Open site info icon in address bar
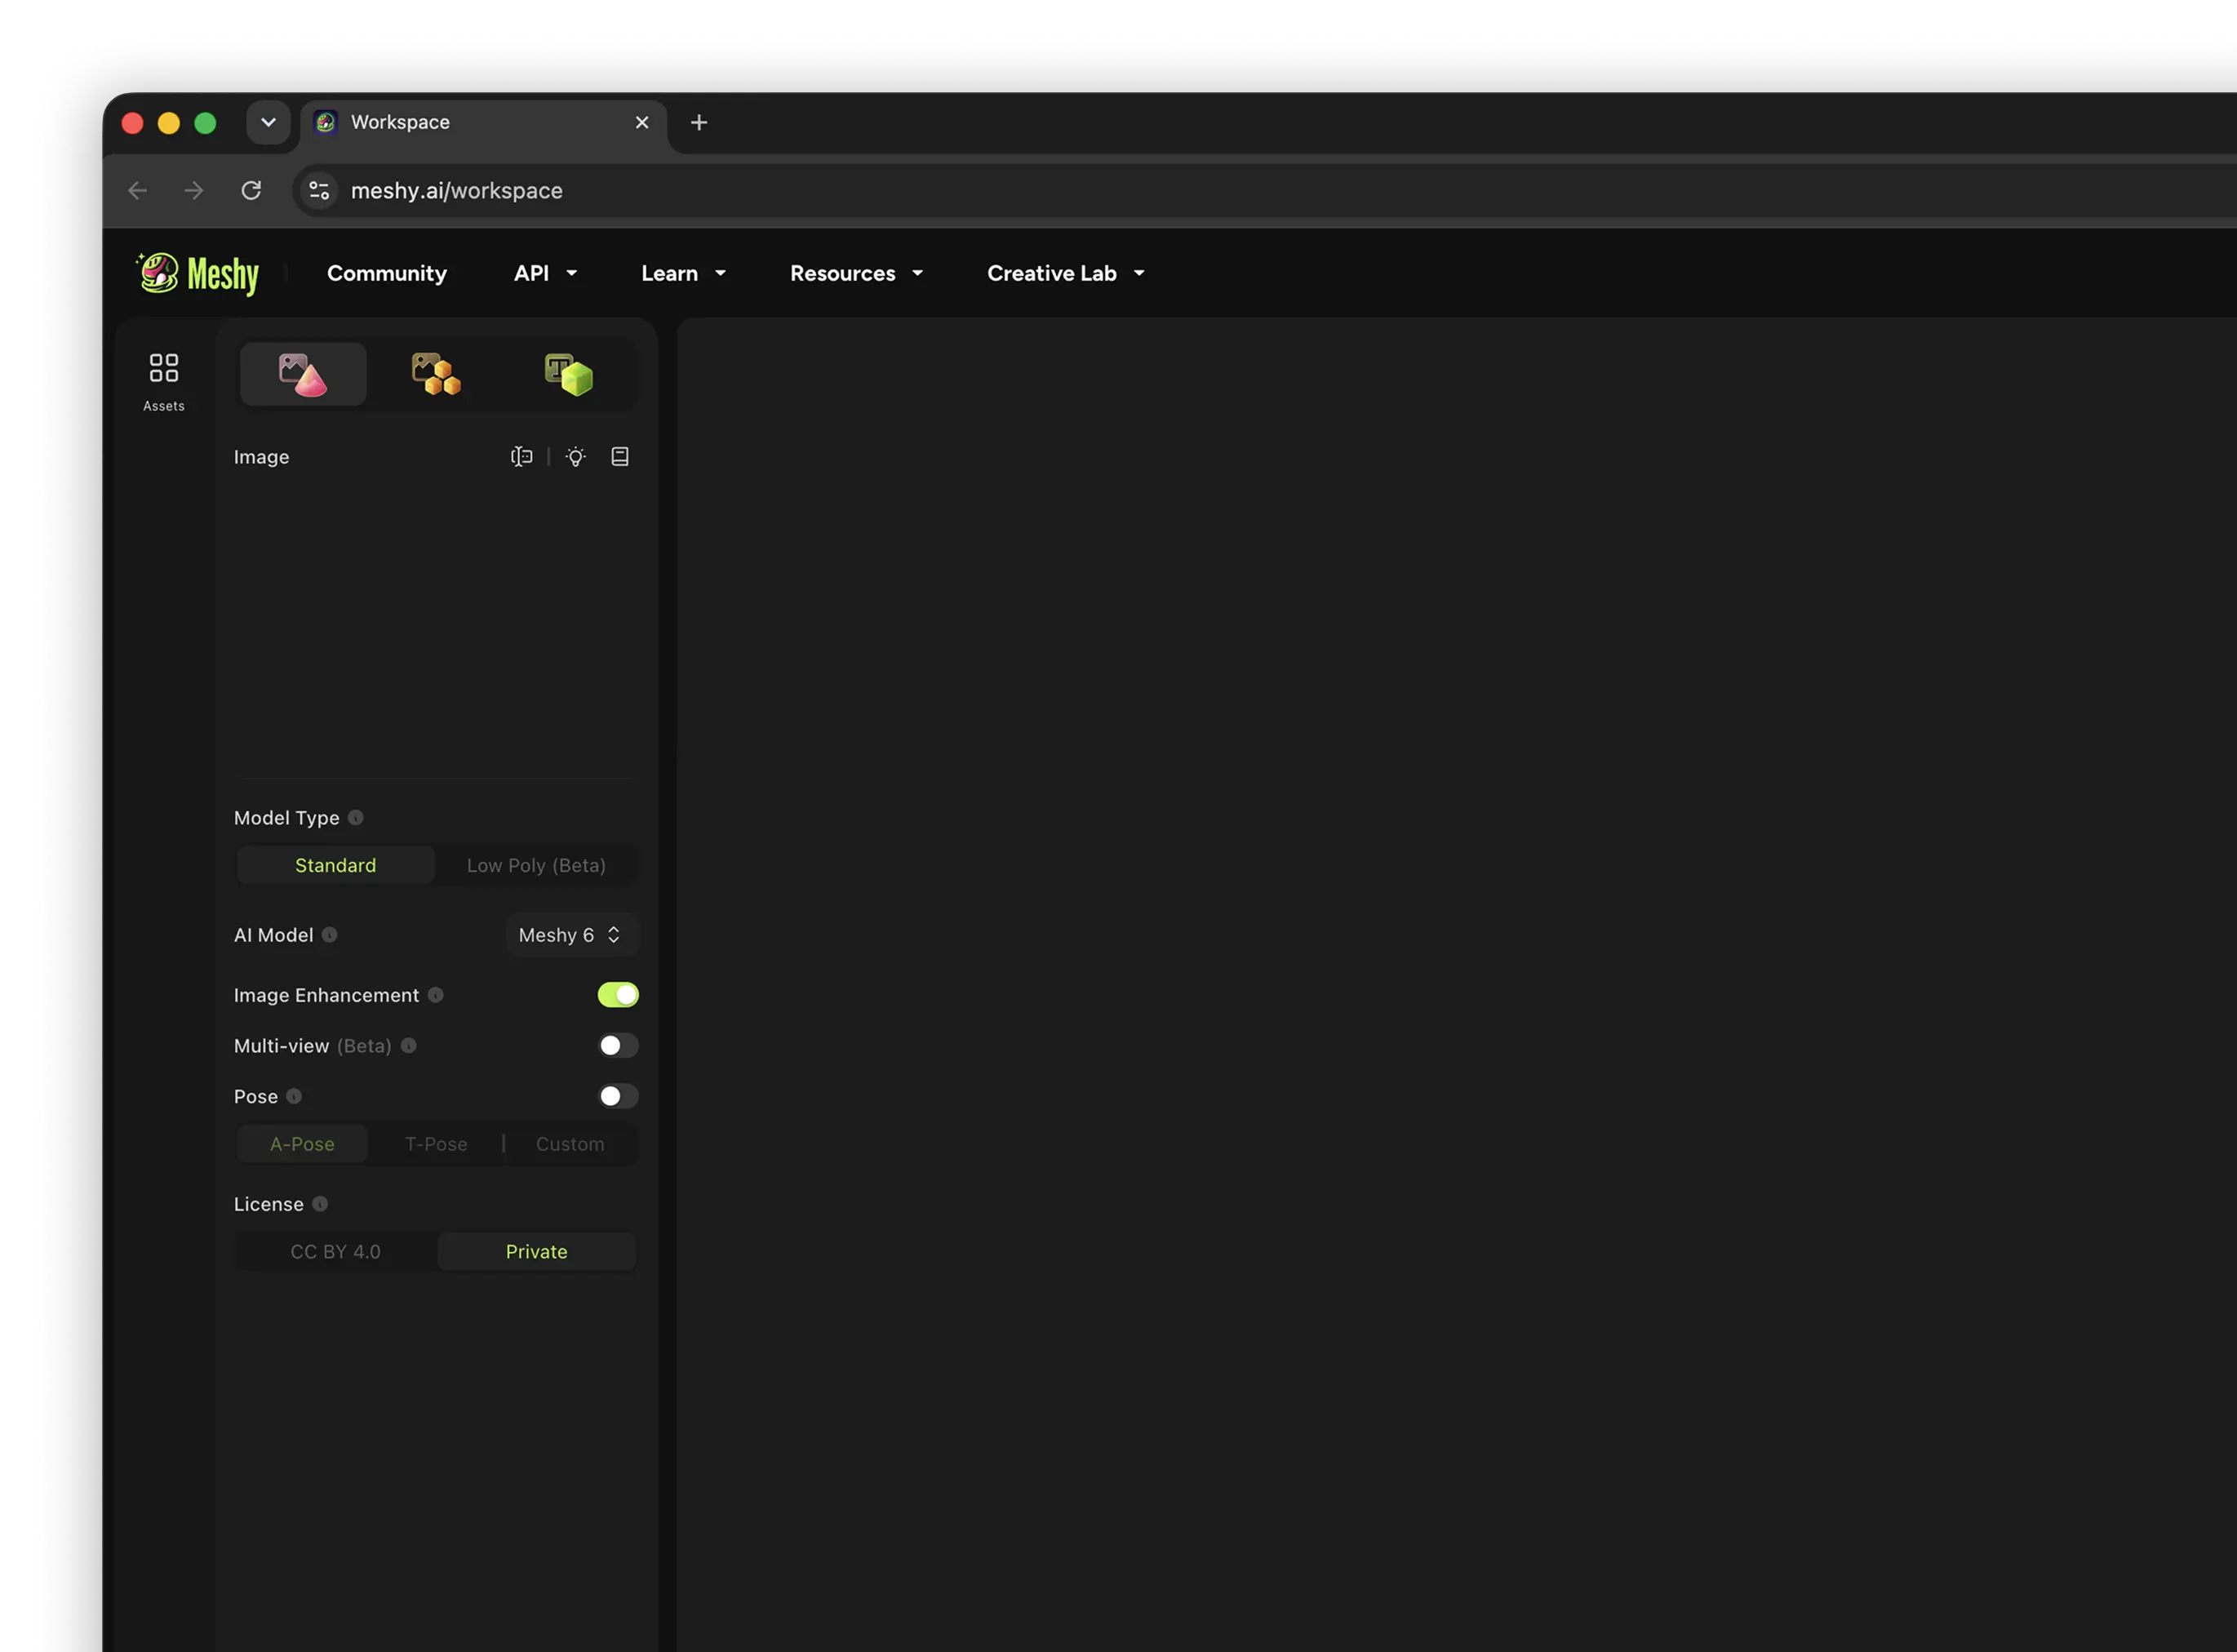 (319, 190)
